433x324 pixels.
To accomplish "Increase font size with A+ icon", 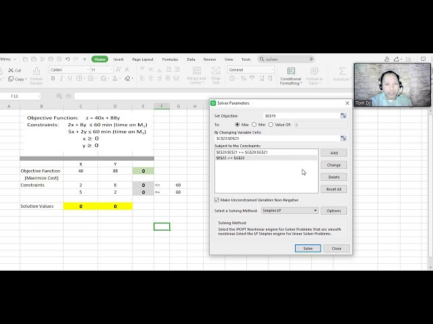I will point(118,70).
